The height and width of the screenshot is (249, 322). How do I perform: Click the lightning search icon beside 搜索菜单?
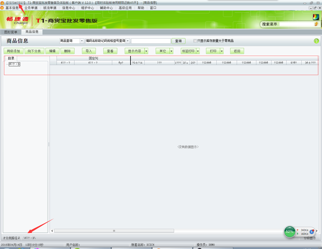click(316, 24)
